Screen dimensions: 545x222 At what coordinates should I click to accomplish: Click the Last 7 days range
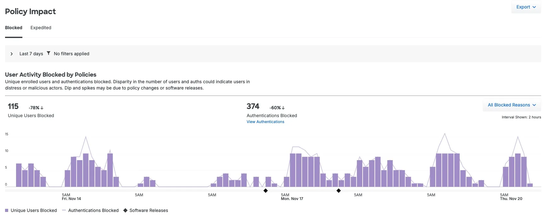click(31, 54)
